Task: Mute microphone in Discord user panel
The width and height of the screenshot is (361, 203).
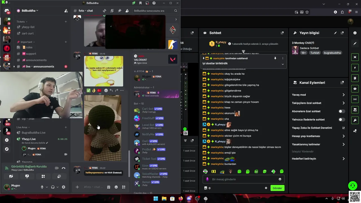Action: (x=42, y=187)
